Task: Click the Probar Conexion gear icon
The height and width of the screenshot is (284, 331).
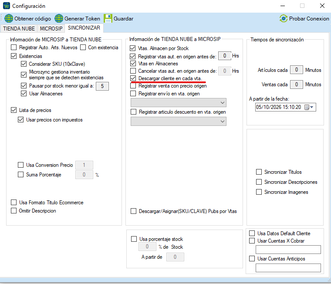Action: pyautogui.click(x=284, y=18)
